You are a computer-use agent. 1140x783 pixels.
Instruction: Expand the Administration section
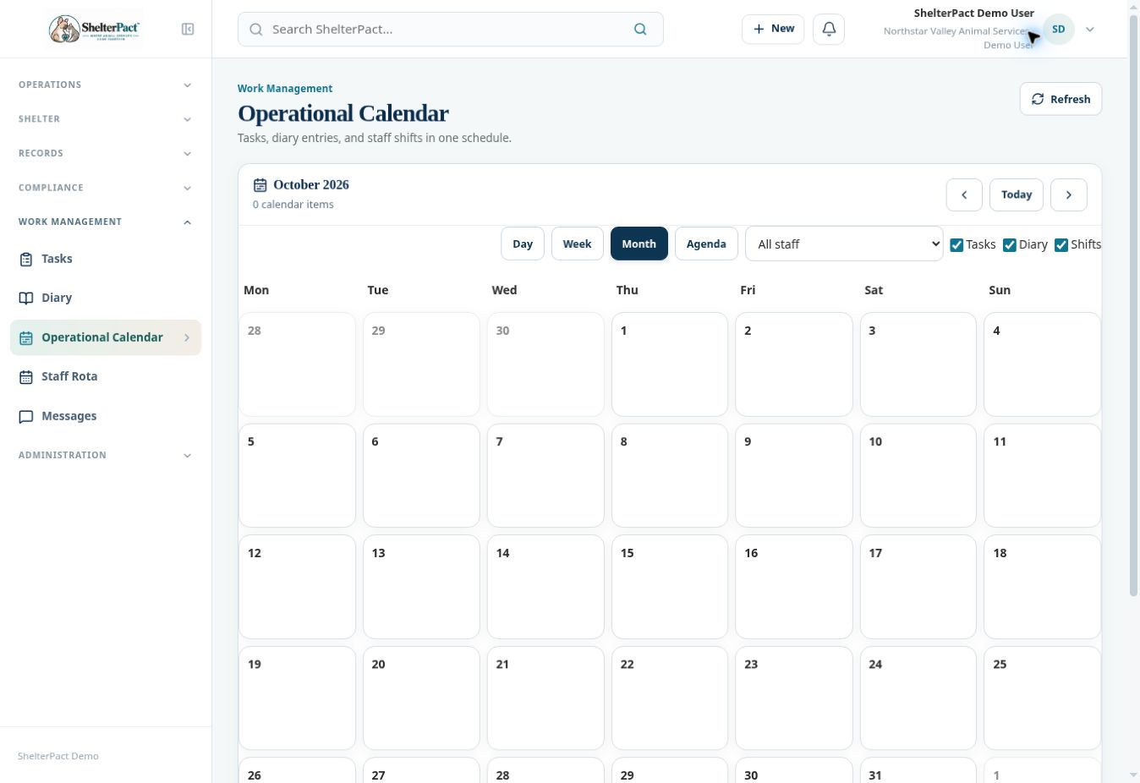(106, 455)
